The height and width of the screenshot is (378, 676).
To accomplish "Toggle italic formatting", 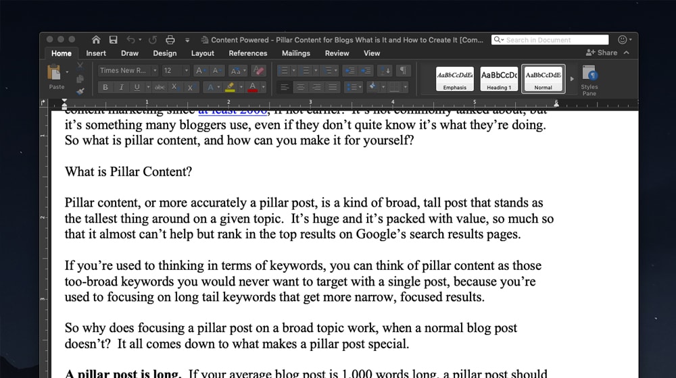I will [x=122, y=87].
